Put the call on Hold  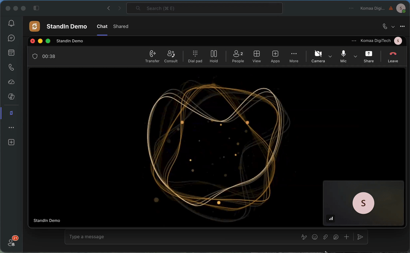click(214, 56)
